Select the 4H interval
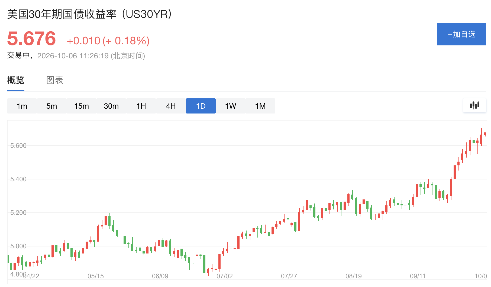The height and width of the screenshot is (287, 491). pyautogui.click(x=171, y=106)
